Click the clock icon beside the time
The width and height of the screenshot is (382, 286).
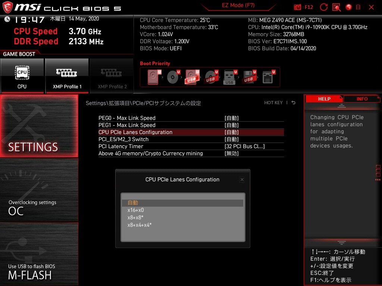(x=7, y=19)
